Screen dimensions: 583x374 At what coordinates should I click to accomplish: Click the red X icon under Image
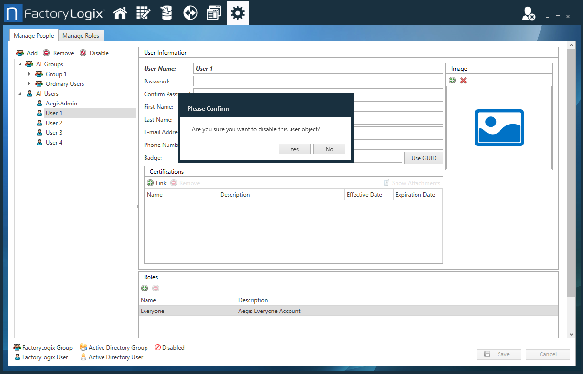462,80
